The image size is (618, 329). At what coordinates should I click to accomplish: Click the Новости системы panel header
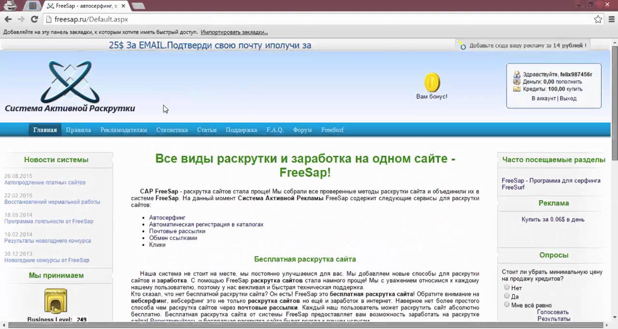pos(56,160)
